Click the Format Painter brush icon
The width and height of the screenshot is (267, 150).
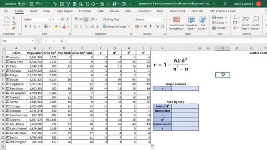point(14,28)
